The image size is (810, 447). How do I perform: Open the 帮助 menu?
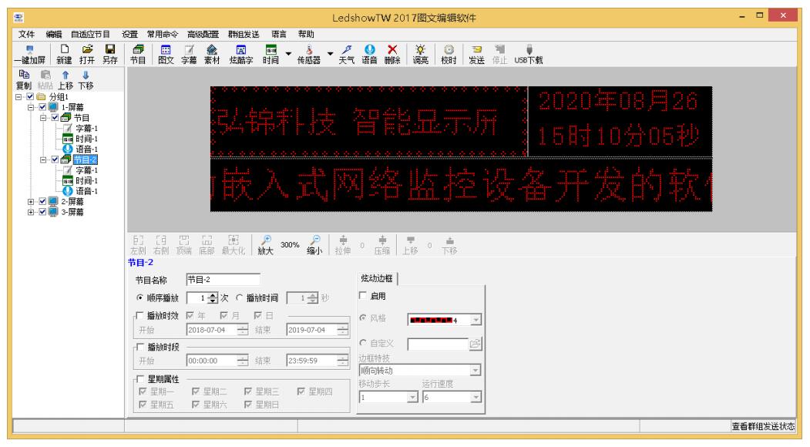click(306, 34)
